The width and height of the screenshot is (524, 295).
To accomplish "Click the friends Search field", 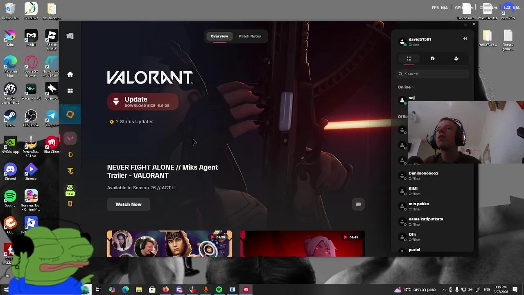I will click(432, 74).
